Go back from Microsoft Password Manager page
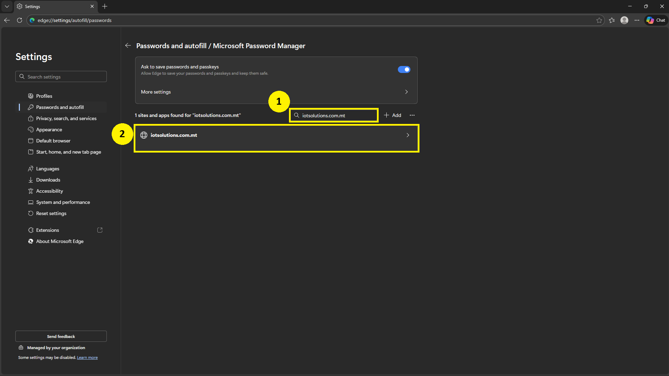 click(x=128, y=45)
